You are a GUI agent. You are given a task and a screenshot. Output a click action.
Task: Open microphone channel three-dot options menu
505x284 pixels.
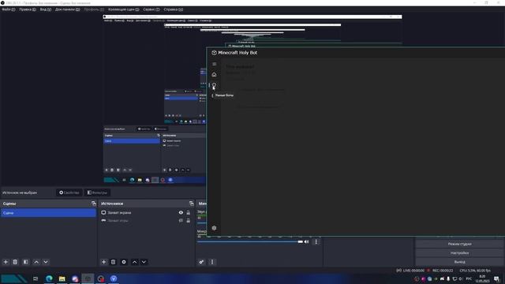point(316,241)
